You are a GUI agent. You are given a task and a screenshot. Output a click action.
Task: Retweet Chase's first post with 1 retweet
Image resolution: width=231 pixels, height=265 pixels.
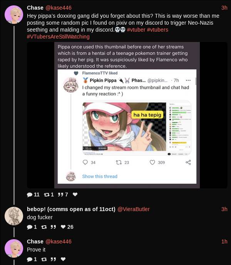point(47,195)
